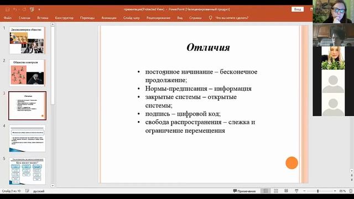Screen dimensions: 354x199
Task: Open the Вид ribbon tab
Action: point(180,18)
